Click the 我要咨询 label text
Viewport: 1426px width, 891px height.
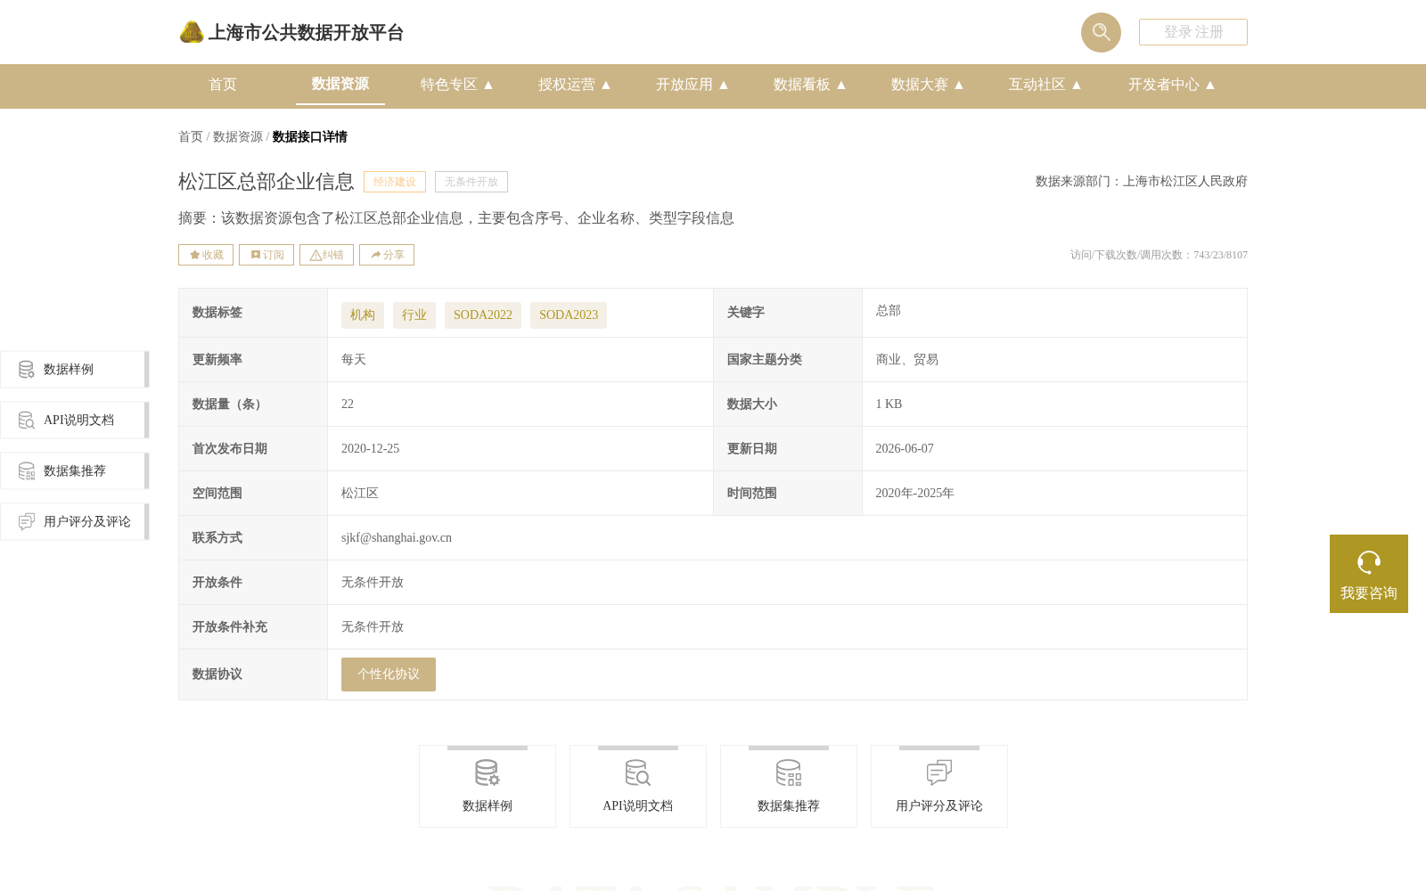(1369, 593)
